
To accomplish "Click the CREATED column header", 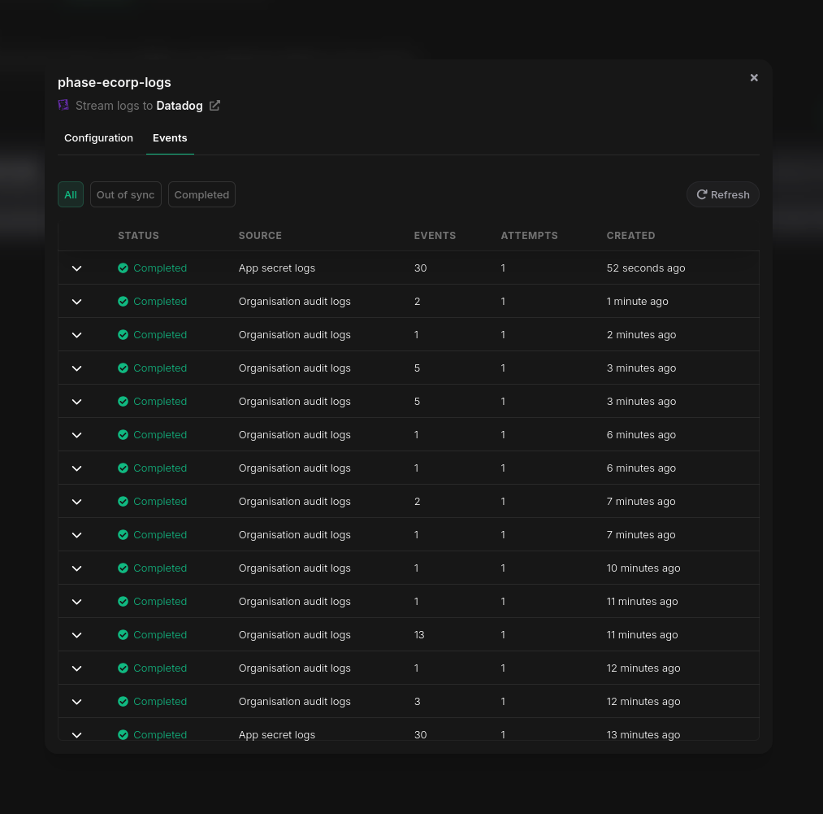I will coord(631,236).
